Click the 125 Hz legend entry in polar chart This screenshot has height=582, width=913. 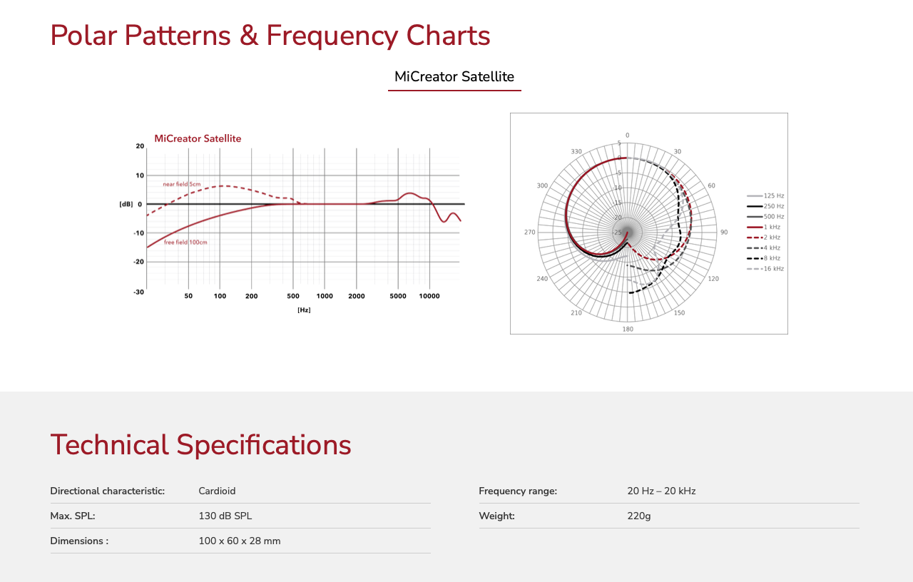765,195
